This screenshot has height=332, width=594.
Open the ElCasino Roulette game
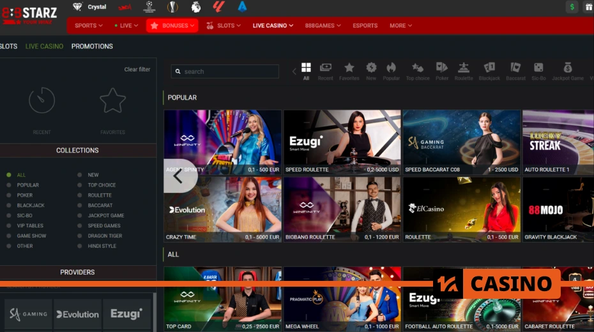(x=461, y=209)
